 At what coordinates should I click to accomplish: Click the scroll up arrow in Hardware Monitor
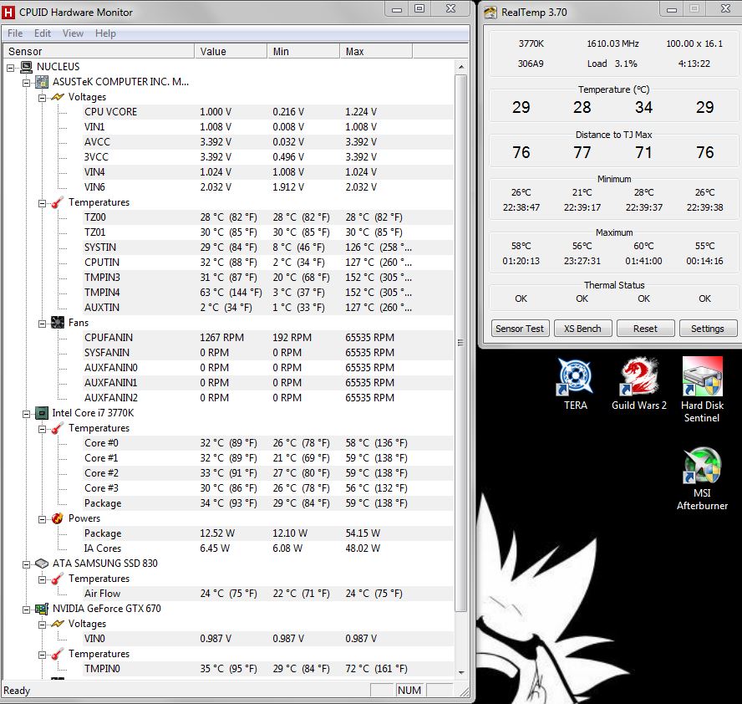pyautogui.click(x=461, y=67)
